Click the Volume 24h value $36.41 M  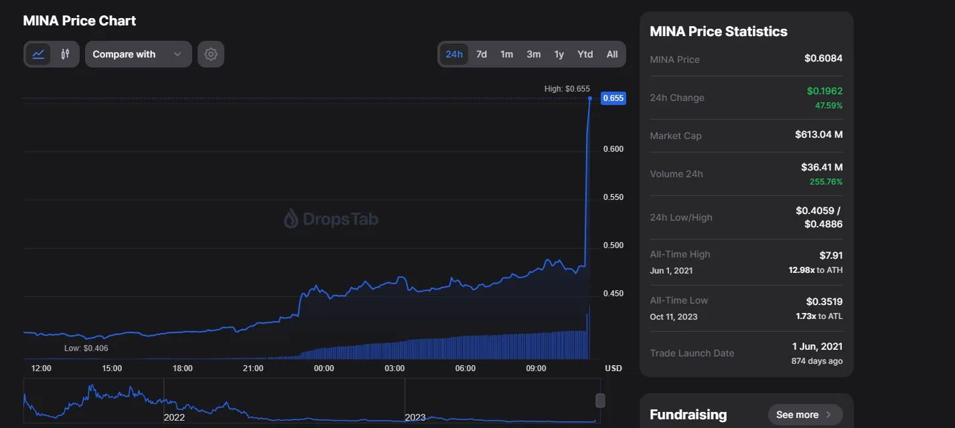[822, 167]
